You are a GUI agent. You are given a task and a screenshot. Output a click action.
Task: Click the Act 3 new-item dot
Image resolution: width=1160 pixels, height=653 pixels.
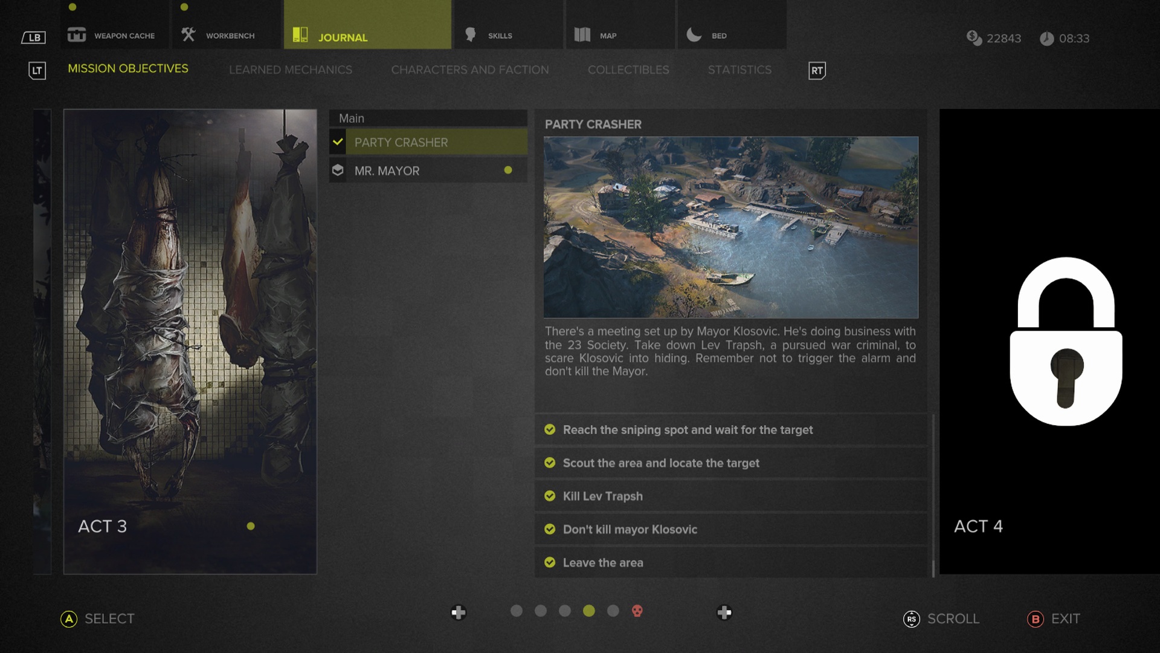(251, 526)
